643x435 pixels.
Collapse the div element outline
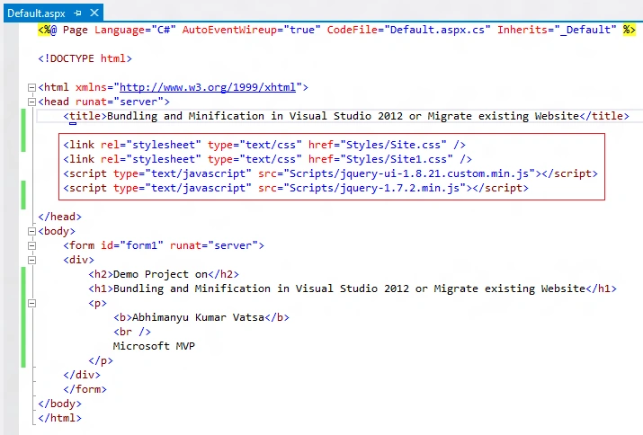tap(31, 260)
